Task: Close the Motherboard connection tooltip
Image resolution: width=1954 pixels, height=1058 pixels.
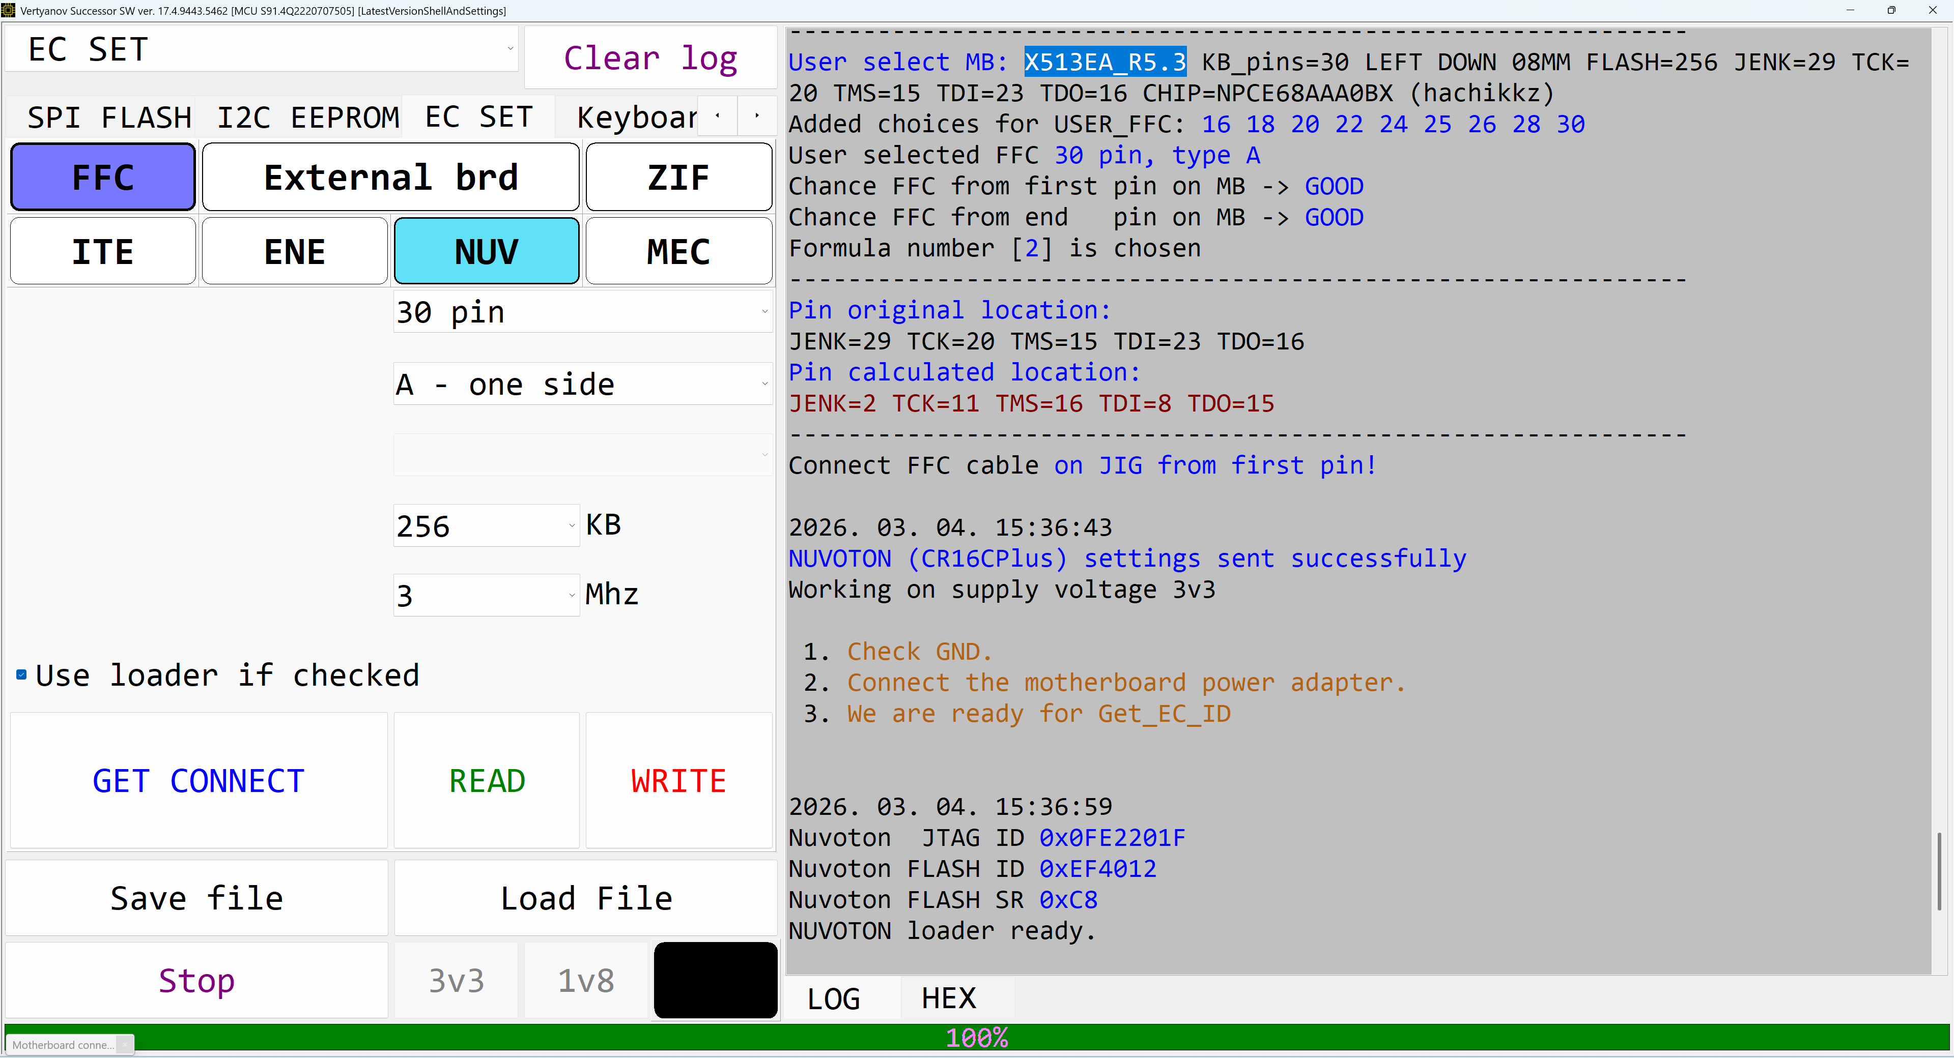Action: tap(124, 1045)
